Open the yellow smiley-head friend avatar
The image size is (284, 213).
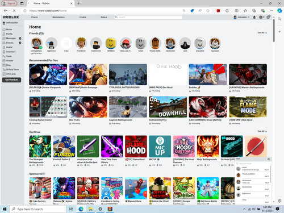pos(111,43)
